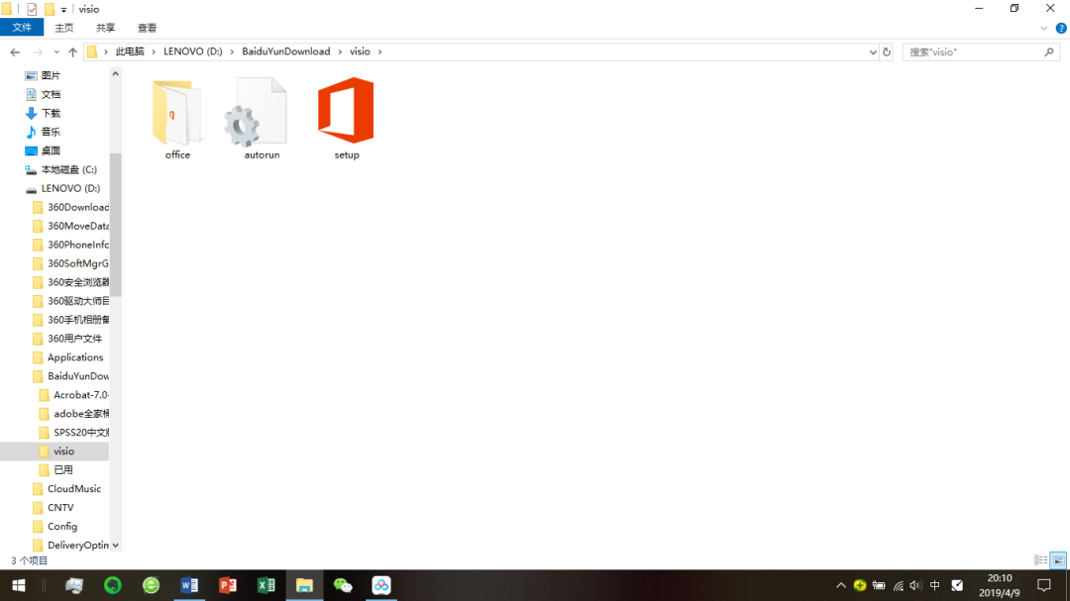
Task: Open the office folder icon
Action: point(176,113)
